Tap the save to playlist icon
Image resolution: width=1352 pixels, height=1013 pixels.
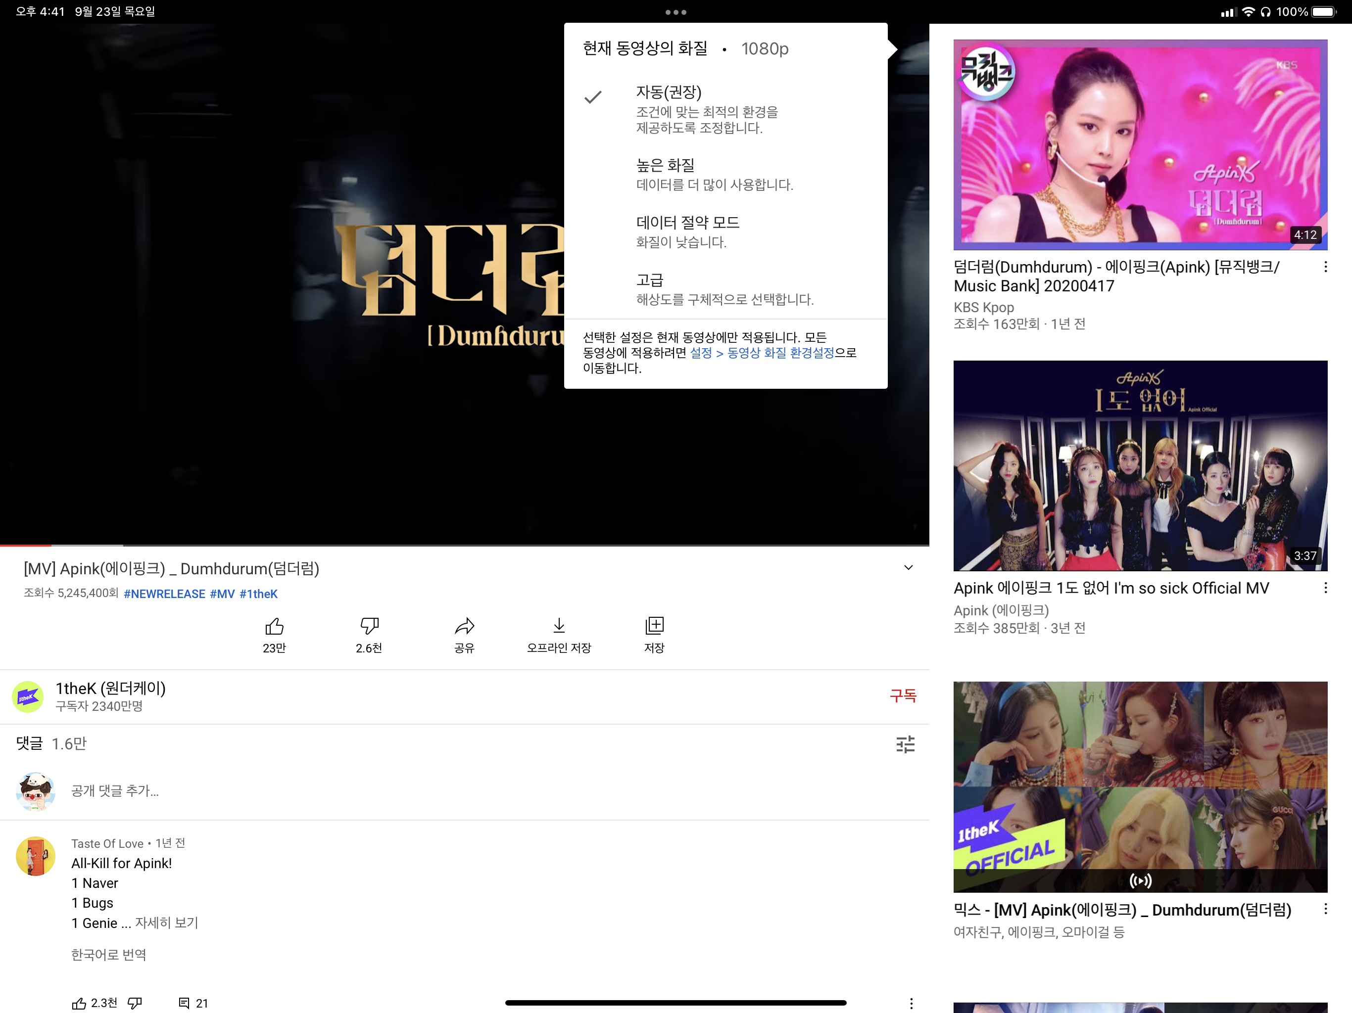654,626
